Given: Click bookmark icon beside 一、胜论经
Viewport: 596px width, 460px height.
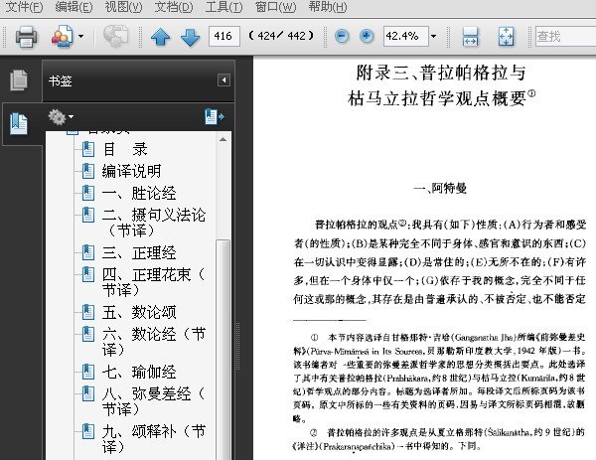Looking at the screenshot, I should (x=88, y=193).
